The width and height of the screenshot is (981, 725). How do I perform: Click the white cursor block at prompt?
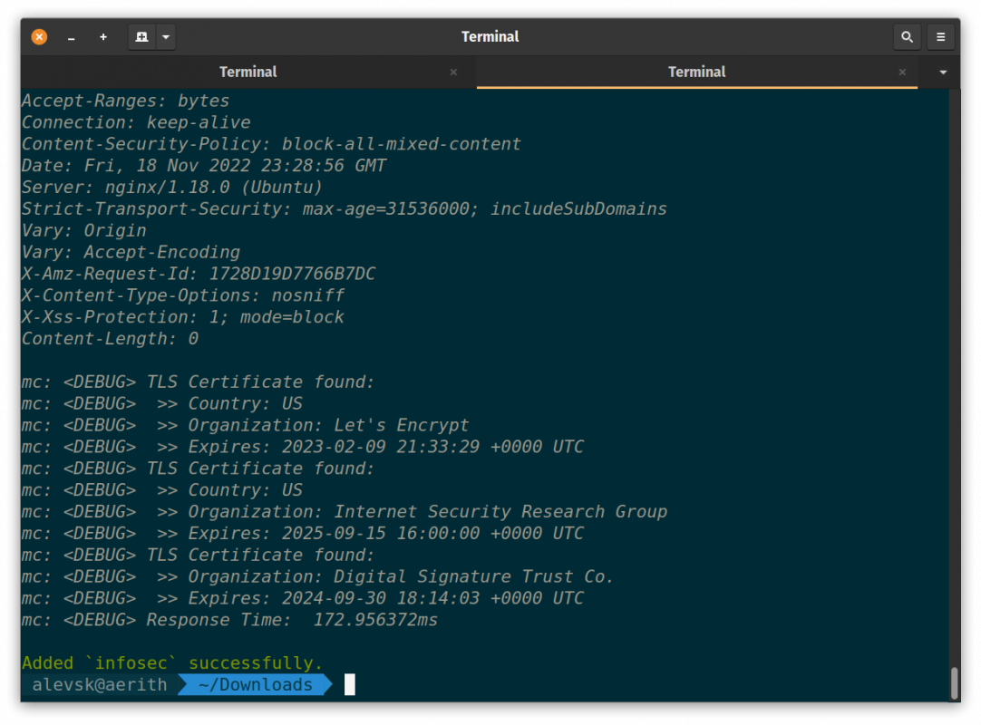[x=350, y=685]
